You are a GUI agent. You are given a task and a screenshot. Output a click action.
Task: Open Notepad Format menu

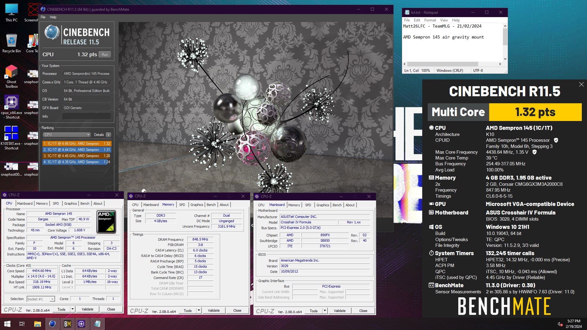430,20
